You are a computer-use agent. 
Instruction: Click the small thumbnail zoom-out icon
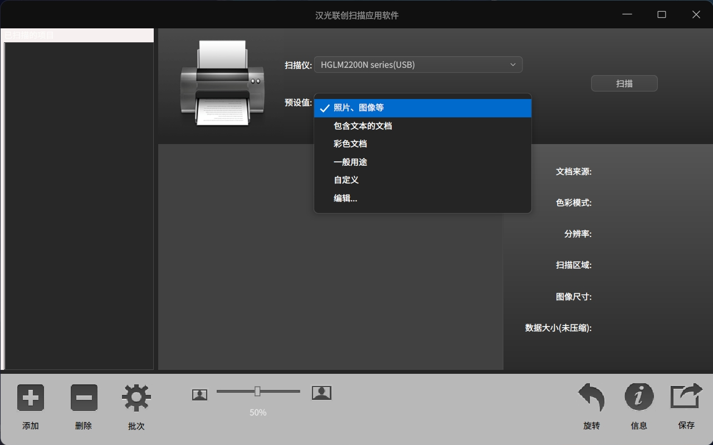(x=199, y=394)
